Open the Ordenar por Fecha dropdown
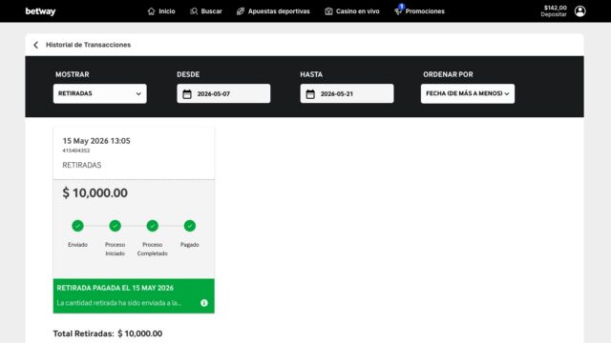611x343 pixels. [468, 93]
